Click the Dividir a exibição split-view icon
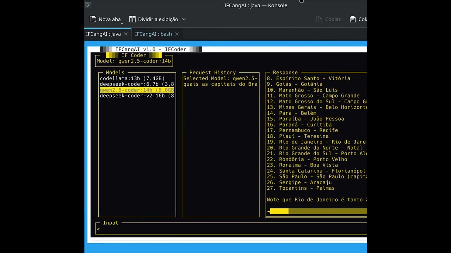Screen dimensions: 451x253 (x=132, y=19)
